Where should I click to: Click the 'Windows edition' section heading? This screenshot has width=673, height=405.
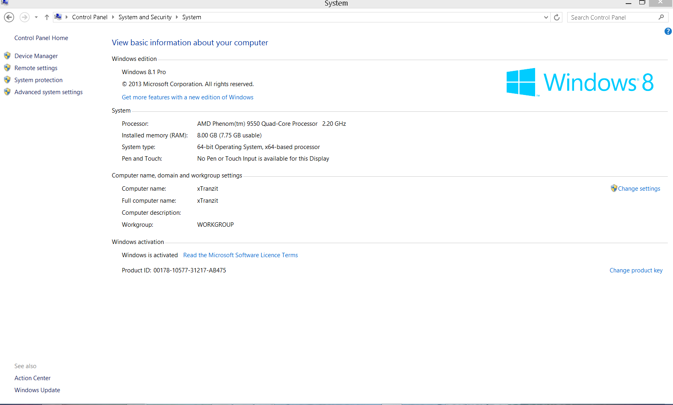point(134,59)
